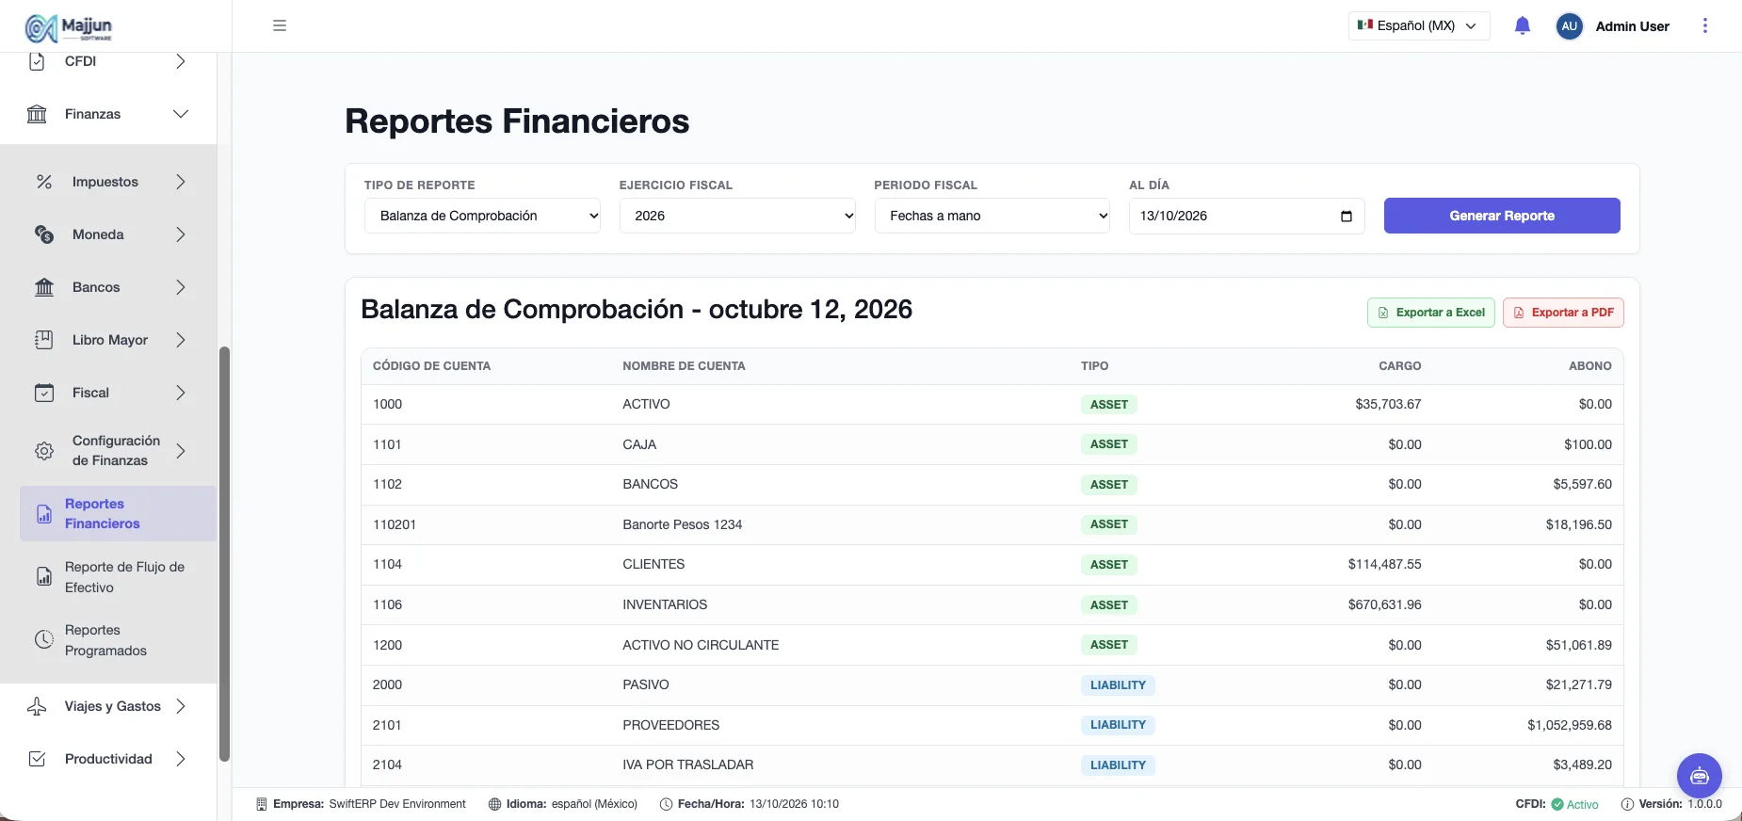Viewport: 1742px width, 821px height.
Task: Click the Generar Reporte button
Action: coord(1502,216)
